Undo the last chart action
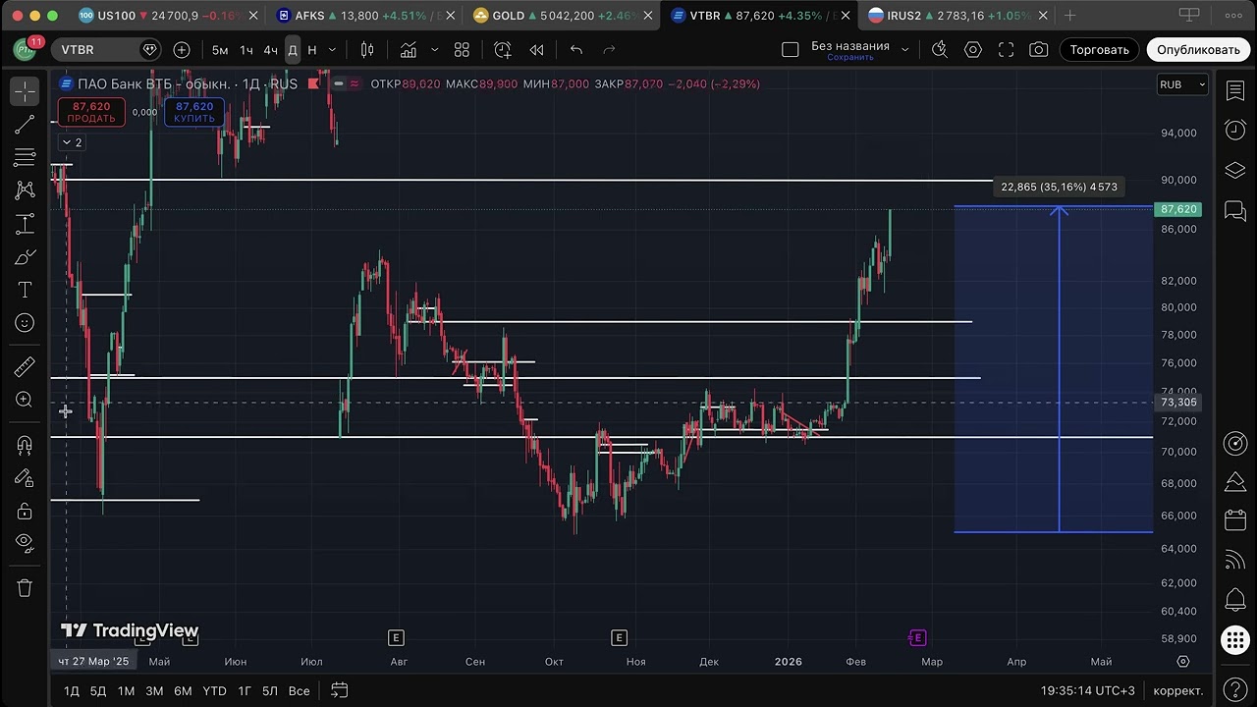The height and width of the screenshot is (707, 1257). [576, 50]
